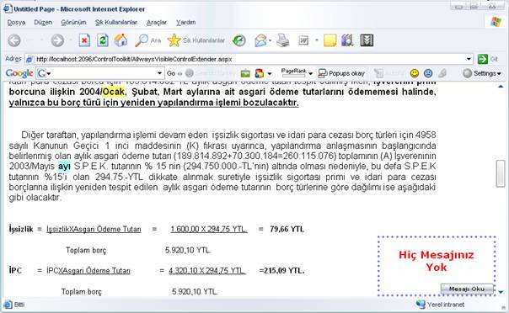The height and width of the screenshot is (313, 509).
Task: Open Google Settings dropdown
Action: tap(482, 73)
